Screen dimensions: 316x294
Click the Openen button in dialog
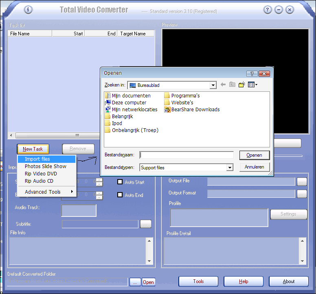coord(255,155)
